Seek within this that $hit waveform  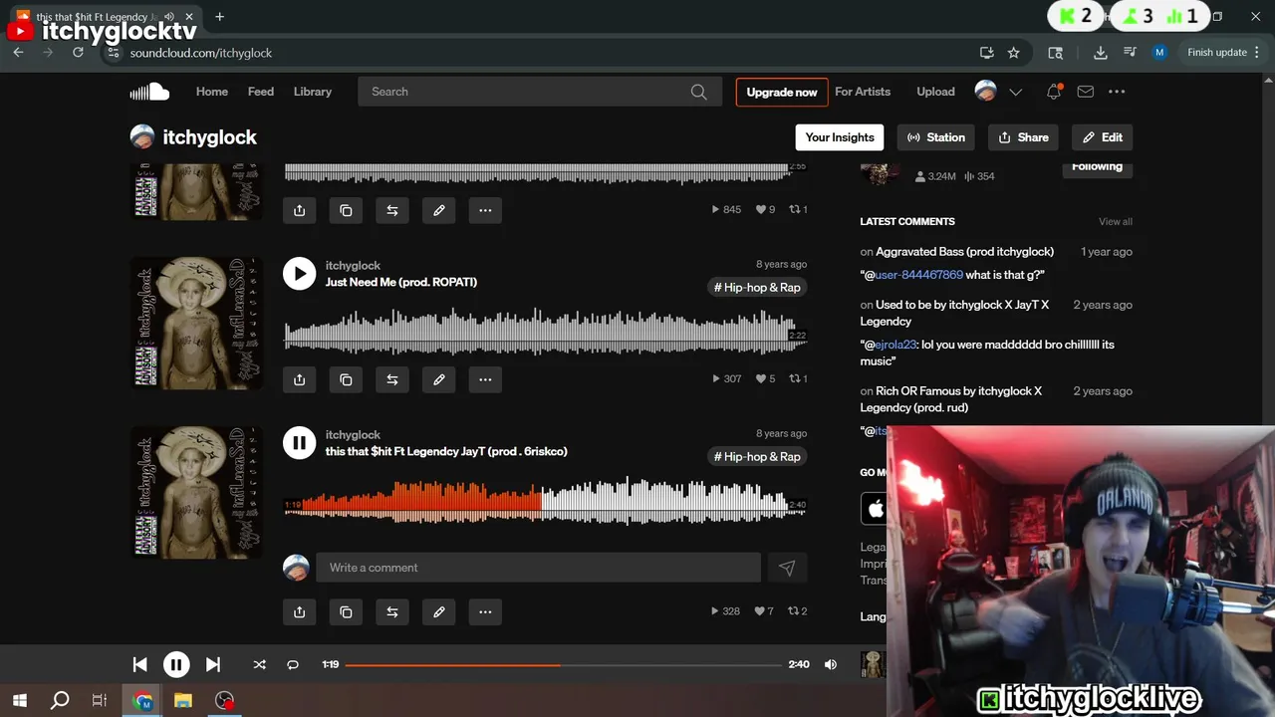pyautogui.click(x=544, y=500)
